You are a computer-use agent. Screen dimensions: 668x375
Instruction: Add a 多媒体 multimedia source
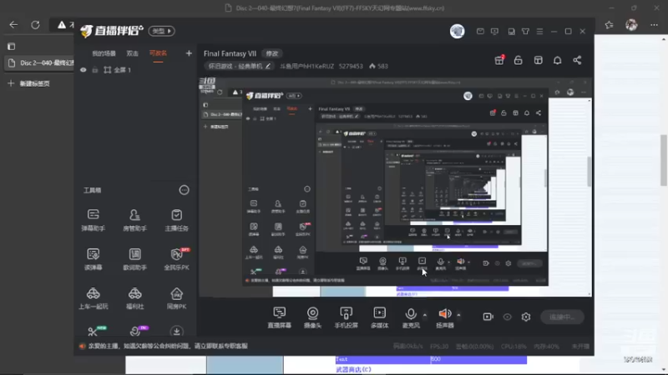point(379,317)
